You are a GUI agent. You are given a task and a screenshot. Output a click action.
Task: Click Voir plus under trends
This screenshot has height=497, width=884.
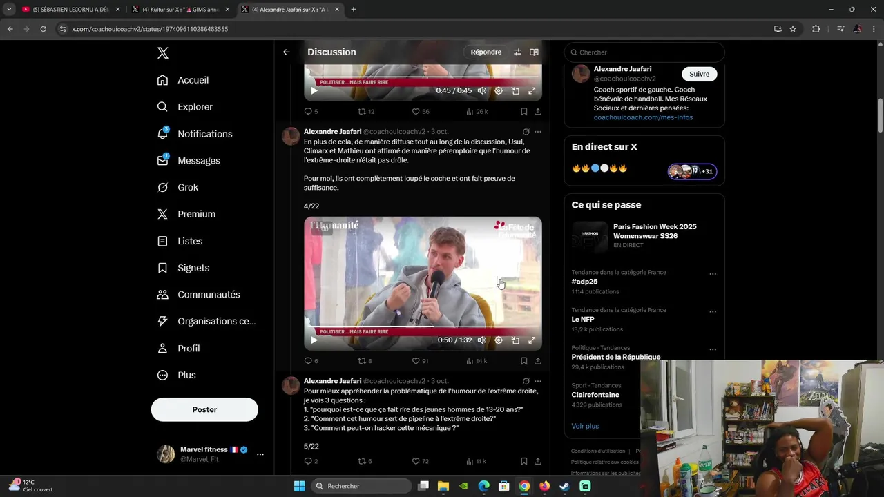(585, 426)
